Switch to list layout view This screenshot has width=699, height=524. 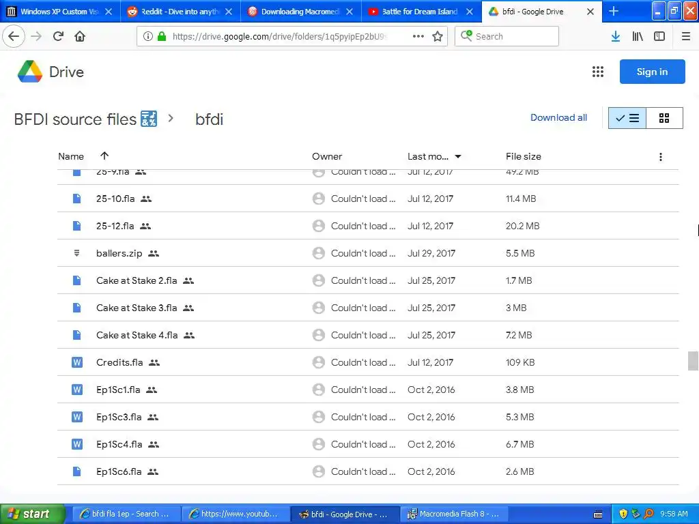coord(627,118)
